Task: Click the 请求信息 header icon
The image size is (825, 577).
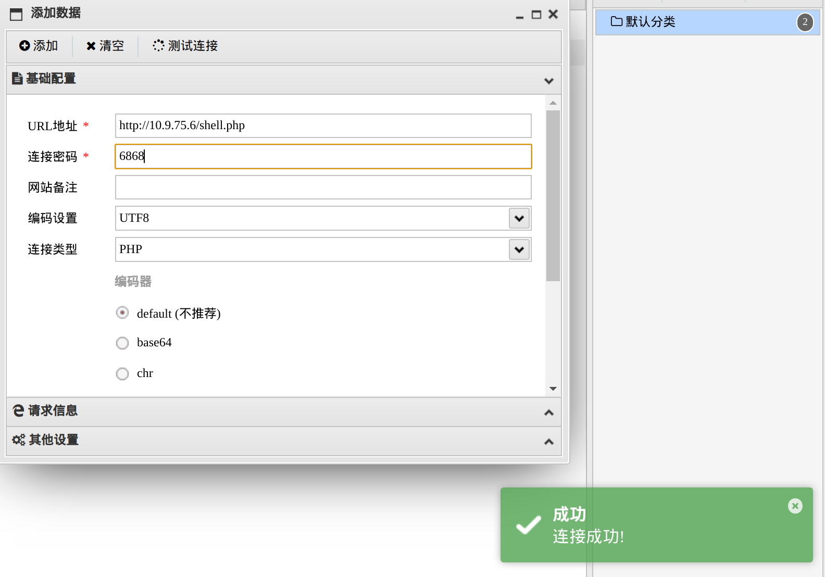Action: coord(18,411)
